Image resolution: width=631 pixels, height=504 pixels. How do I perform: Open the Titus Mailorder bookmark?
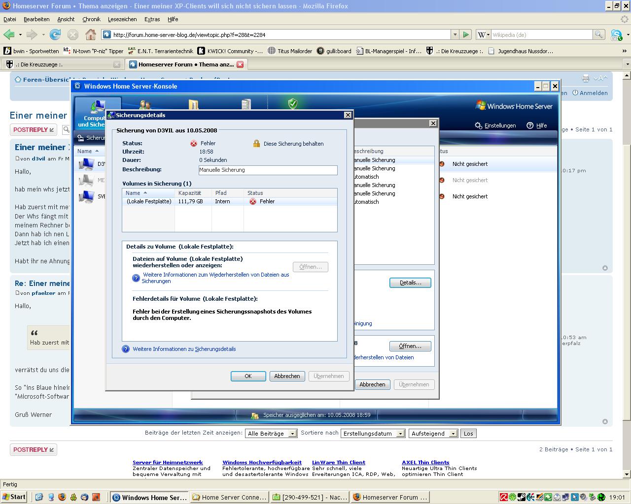[x=290, y=51]
